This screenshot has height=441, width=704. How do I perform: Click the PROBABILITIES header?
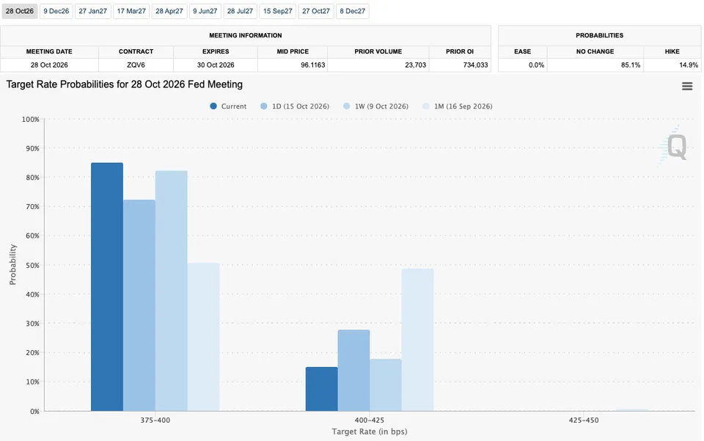coord(599,35)
